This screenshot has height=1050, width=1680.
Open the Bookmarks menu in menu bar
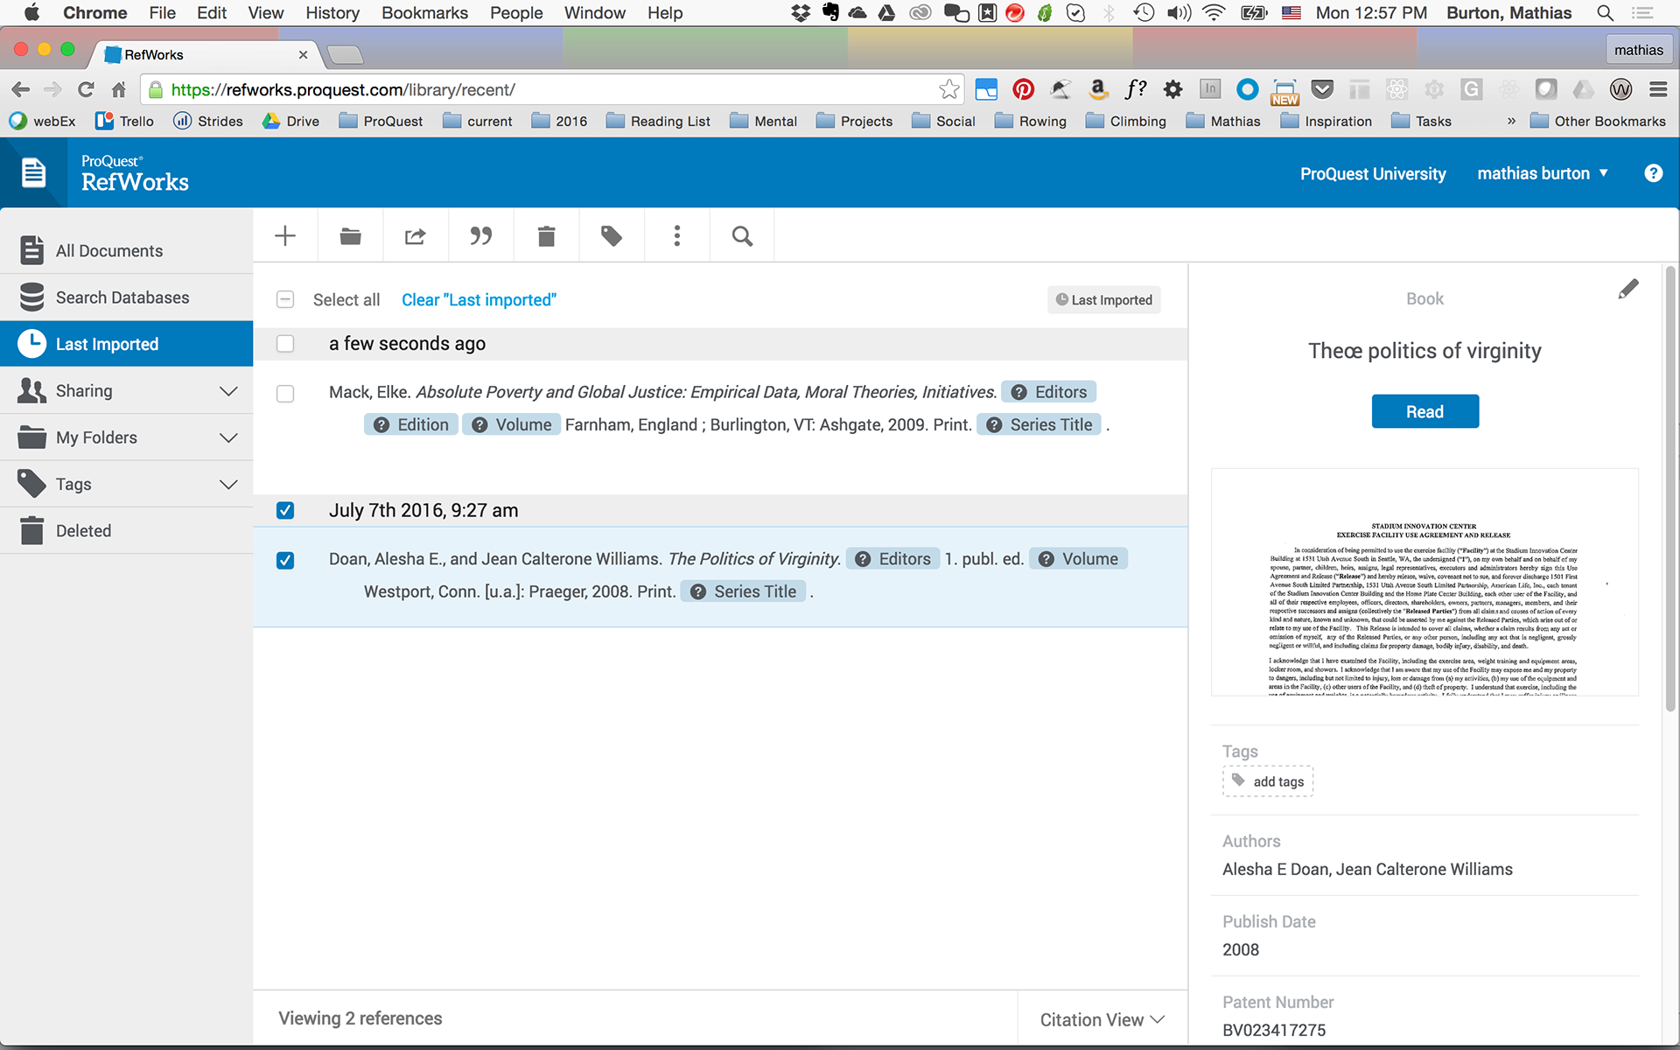(x=424, y=13)
